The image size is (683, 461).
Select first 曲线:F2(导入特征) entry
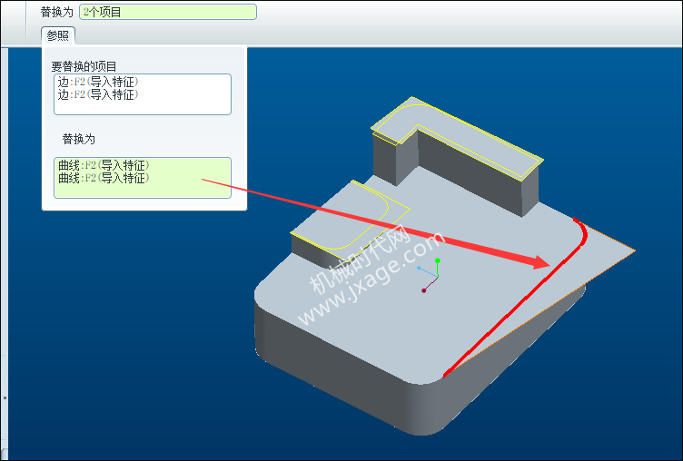click(104, 165)
